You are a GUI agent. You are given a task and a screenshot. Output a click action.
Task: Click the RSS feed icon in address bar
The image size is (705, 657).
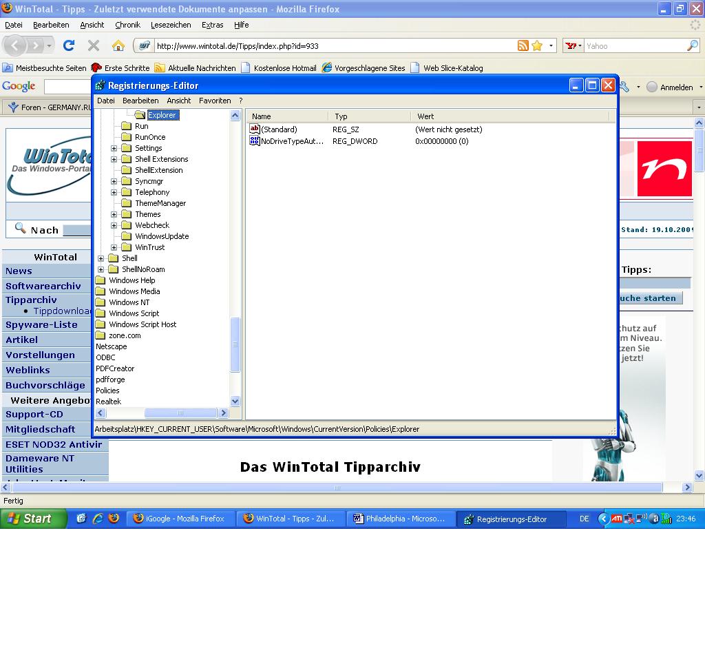tap(523, 45)
